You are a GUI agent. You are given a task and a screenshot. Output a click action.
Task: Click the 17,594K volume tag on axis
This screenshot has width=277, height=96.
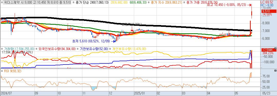click(x=269, y=50)
